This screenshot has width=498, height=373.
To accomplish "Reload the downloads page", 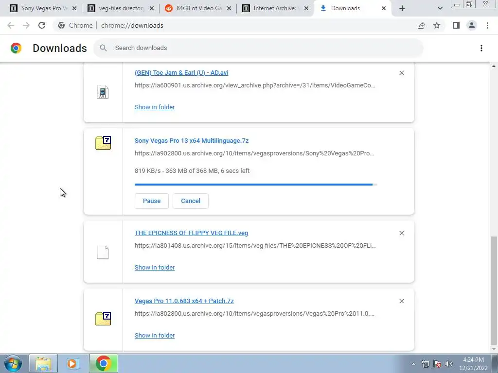I will click(x=42, y=25).
